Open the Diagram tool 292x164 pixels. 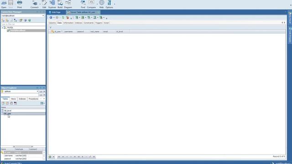point(68,4)
